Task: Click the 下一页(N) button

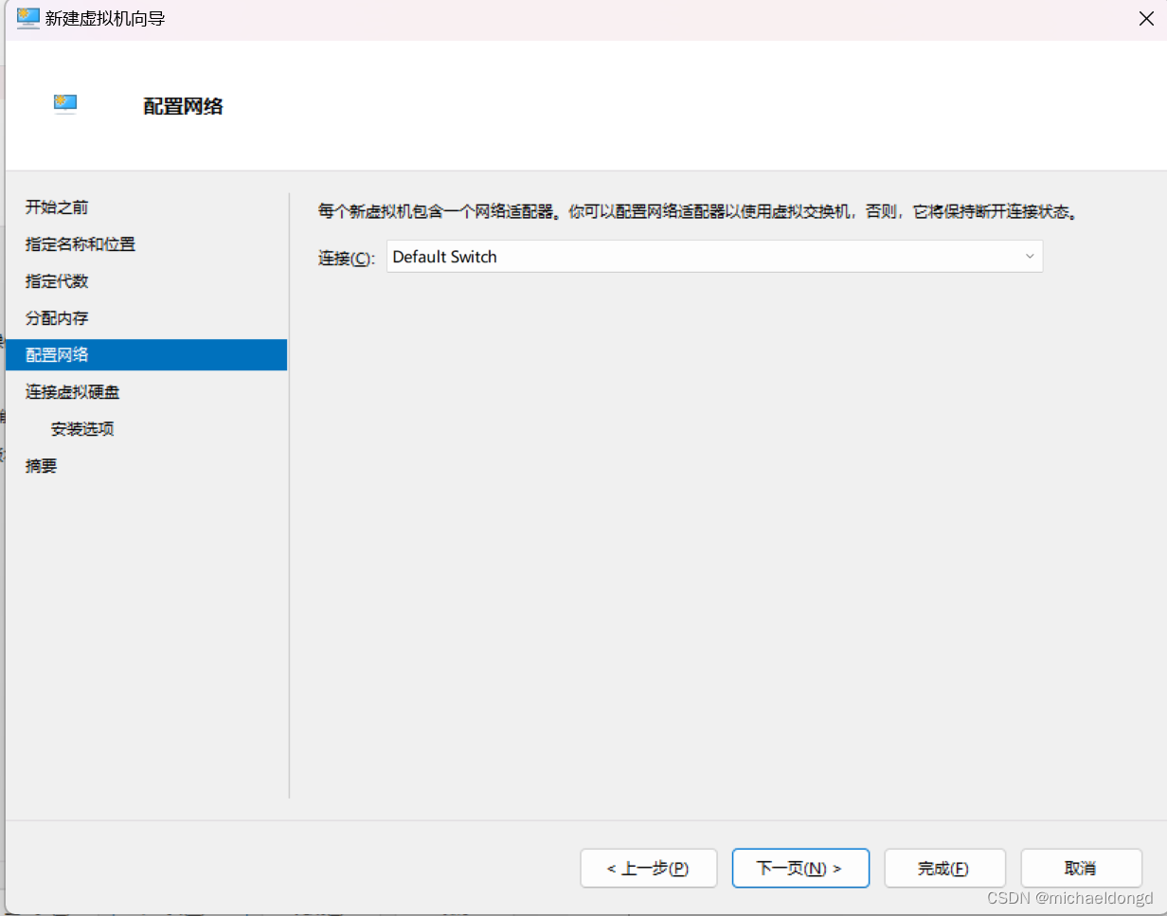Action: (x=800, y=868)
